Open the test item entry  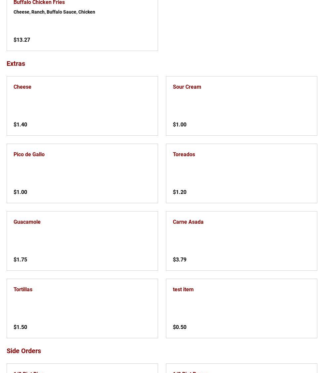183,289
